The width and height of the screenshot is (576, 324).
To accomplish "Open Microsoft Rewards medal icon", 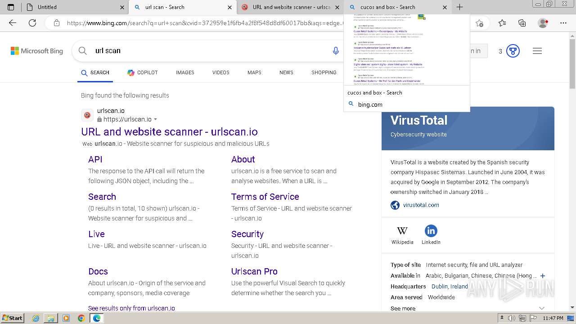I will pos(513,51).
